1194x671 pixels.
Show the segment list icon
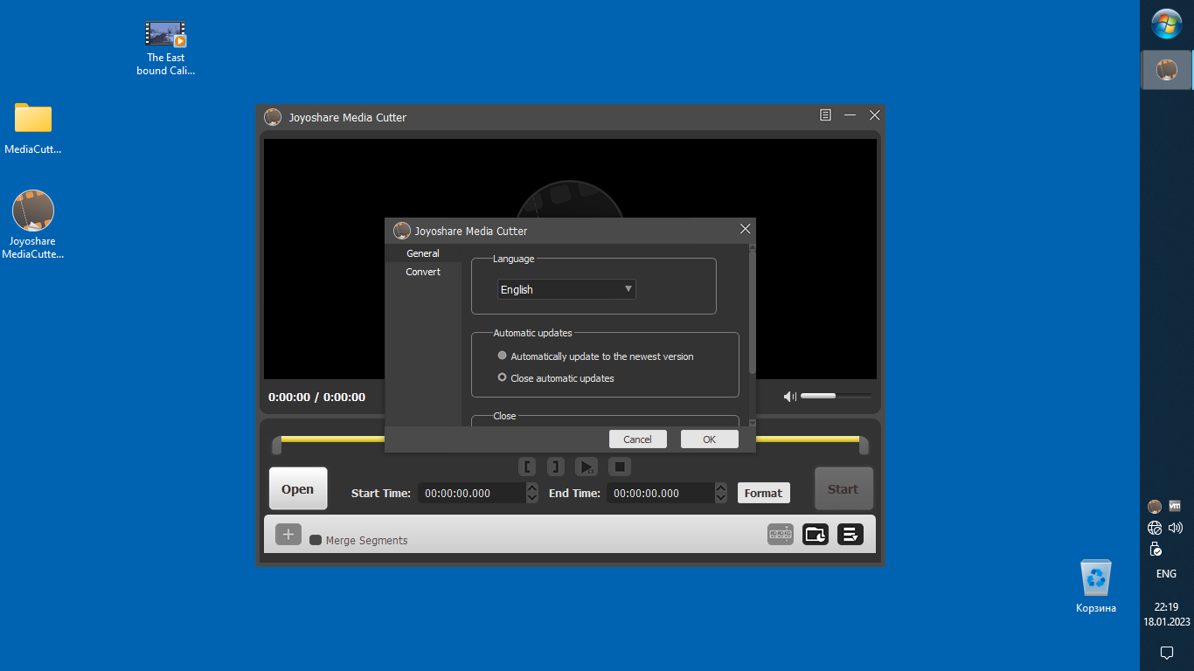click(x=850, y=534)
